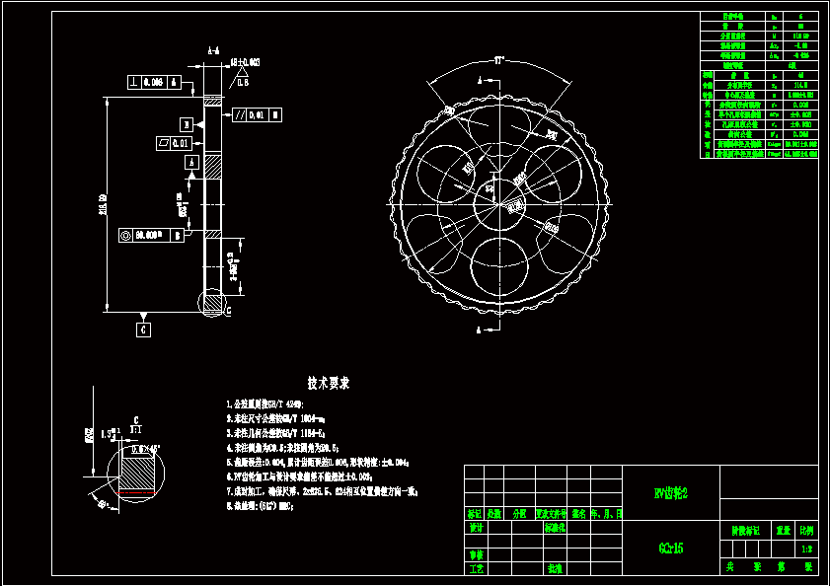Click the "阶段标记" label in title block
Screen dimensions: 830x586
(745, 531)
